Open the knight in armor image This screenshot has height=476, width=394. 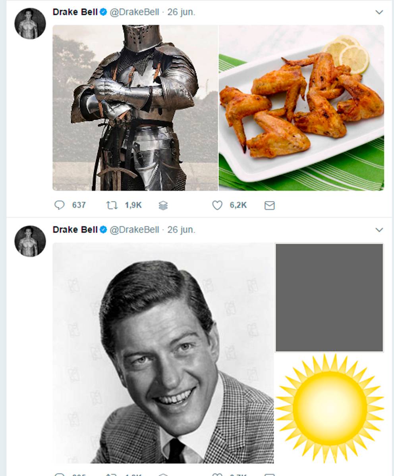135,108
